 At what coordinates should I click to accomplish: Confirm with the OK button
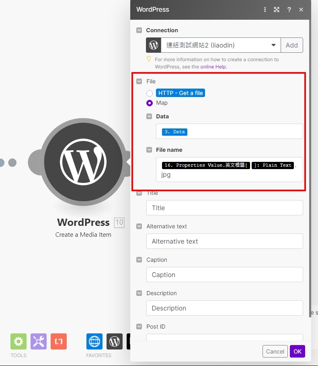point(297,351)
